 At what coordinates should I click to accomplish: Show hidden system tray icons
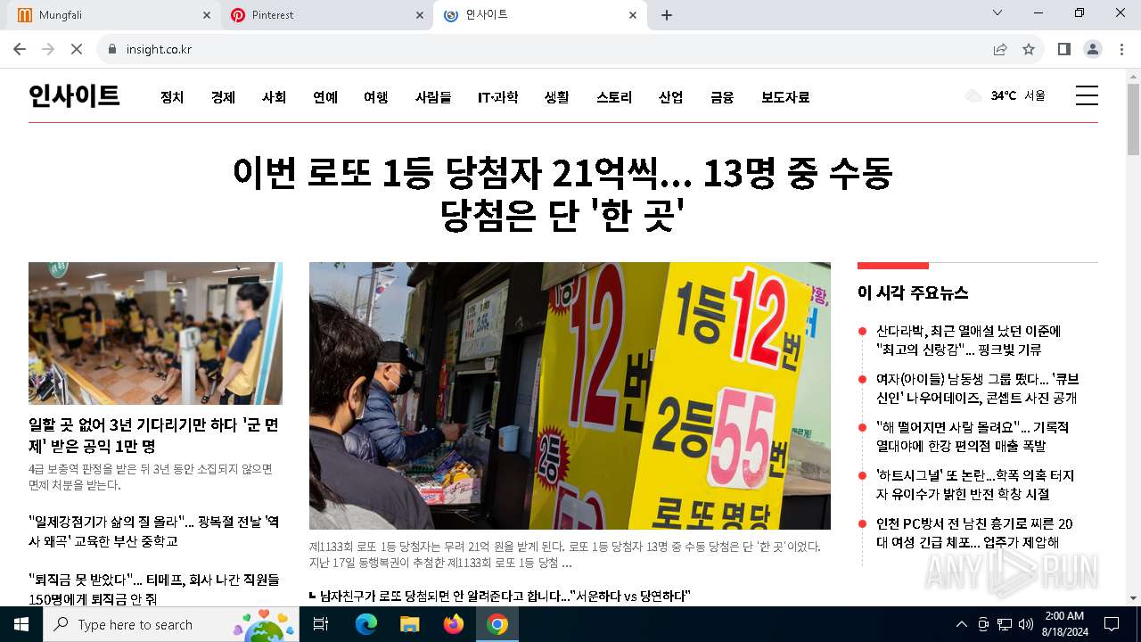961,624
